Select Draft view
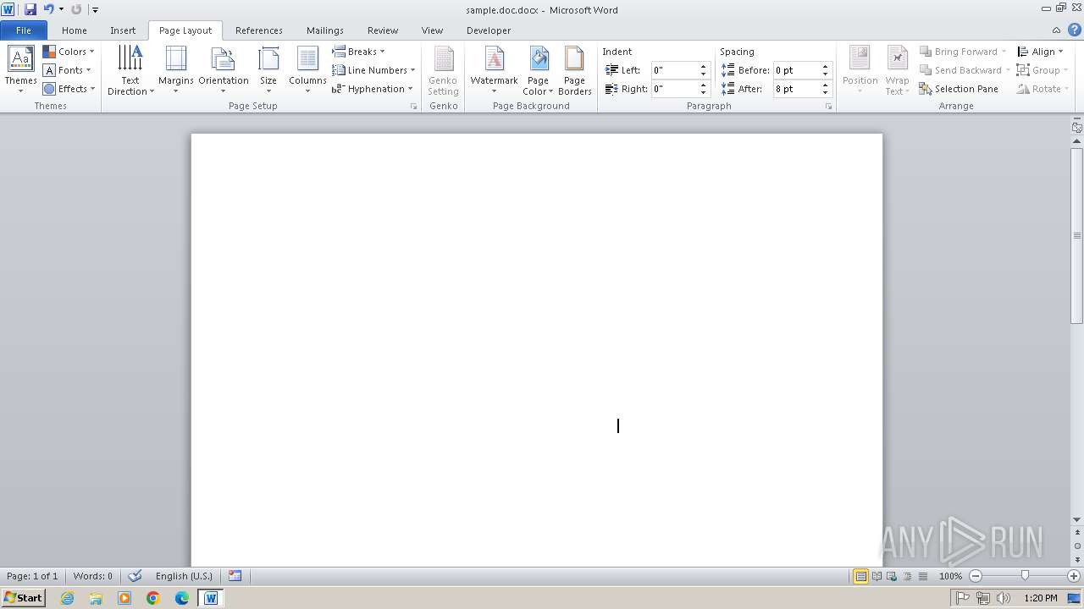This screenshot has height=609, width=1084. [921, 576]
